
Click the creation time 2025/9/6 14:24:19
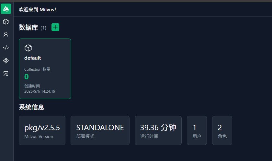click(x=40, y=91)
